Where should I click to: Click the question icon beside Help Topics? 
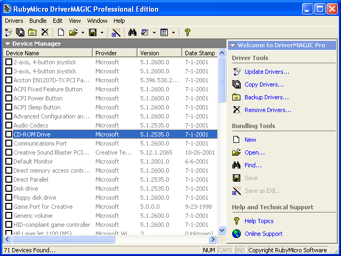tap(237, 221)
